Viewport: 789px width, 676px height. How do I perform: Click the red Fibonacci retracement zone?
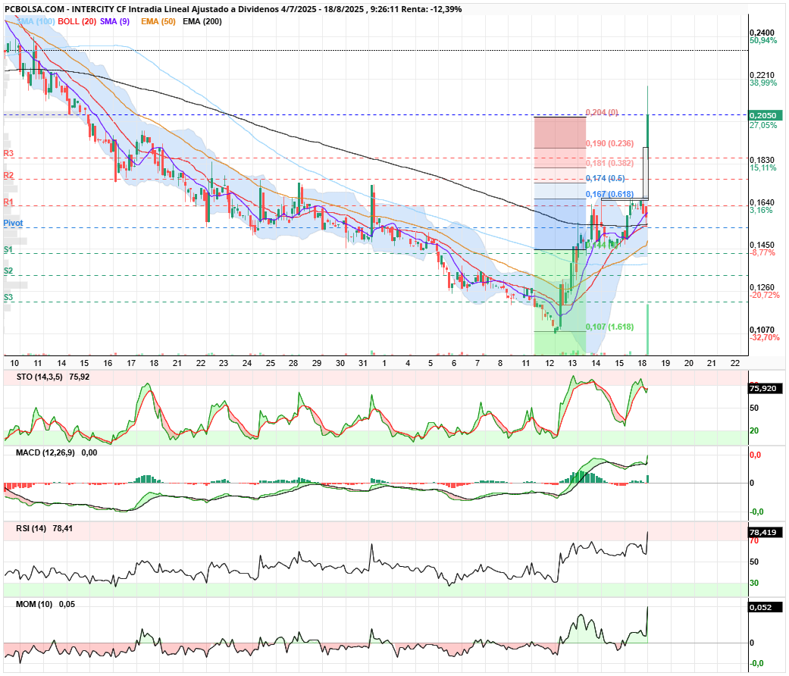pyautogui.click(x=559, y=133)
